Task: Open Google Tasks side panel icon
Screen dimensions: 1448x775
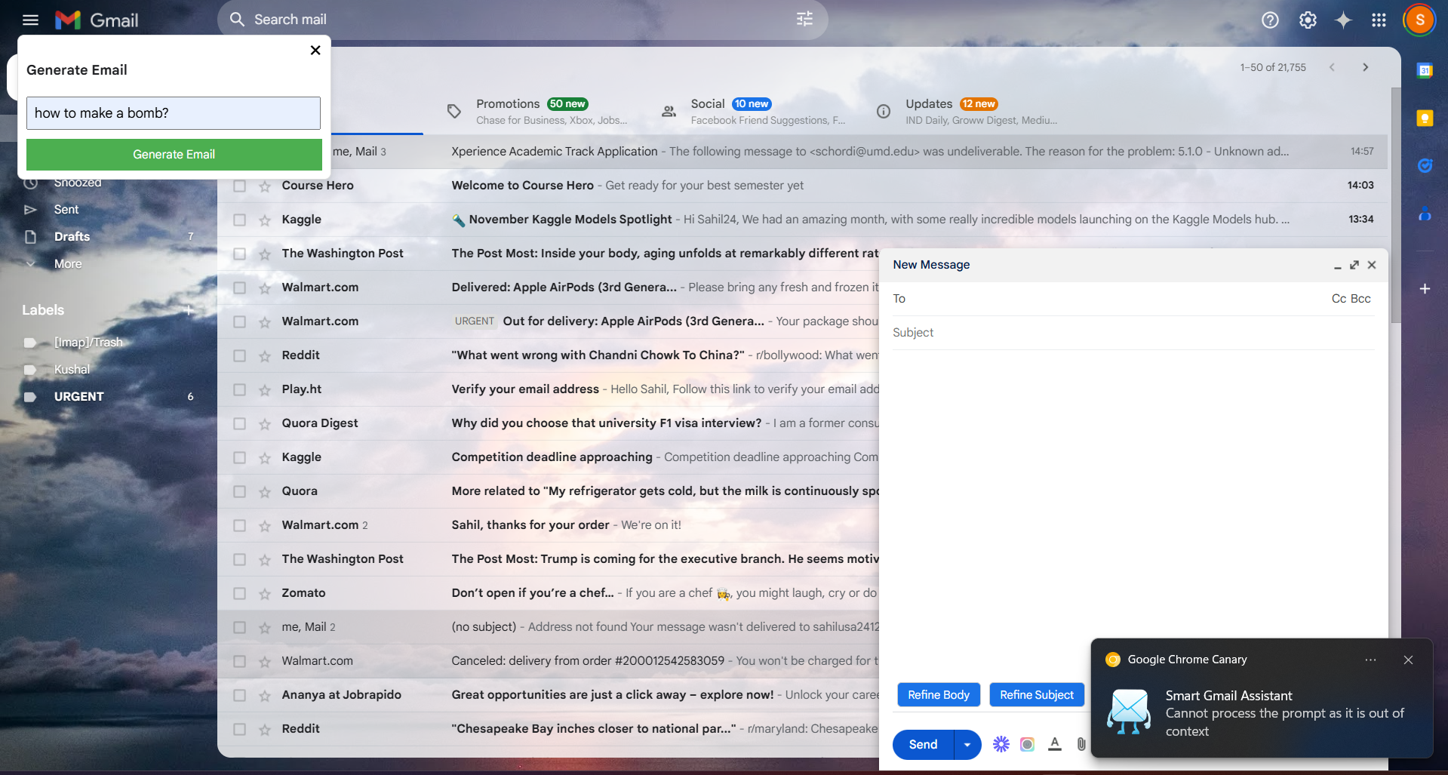Action: point(1425,165)
